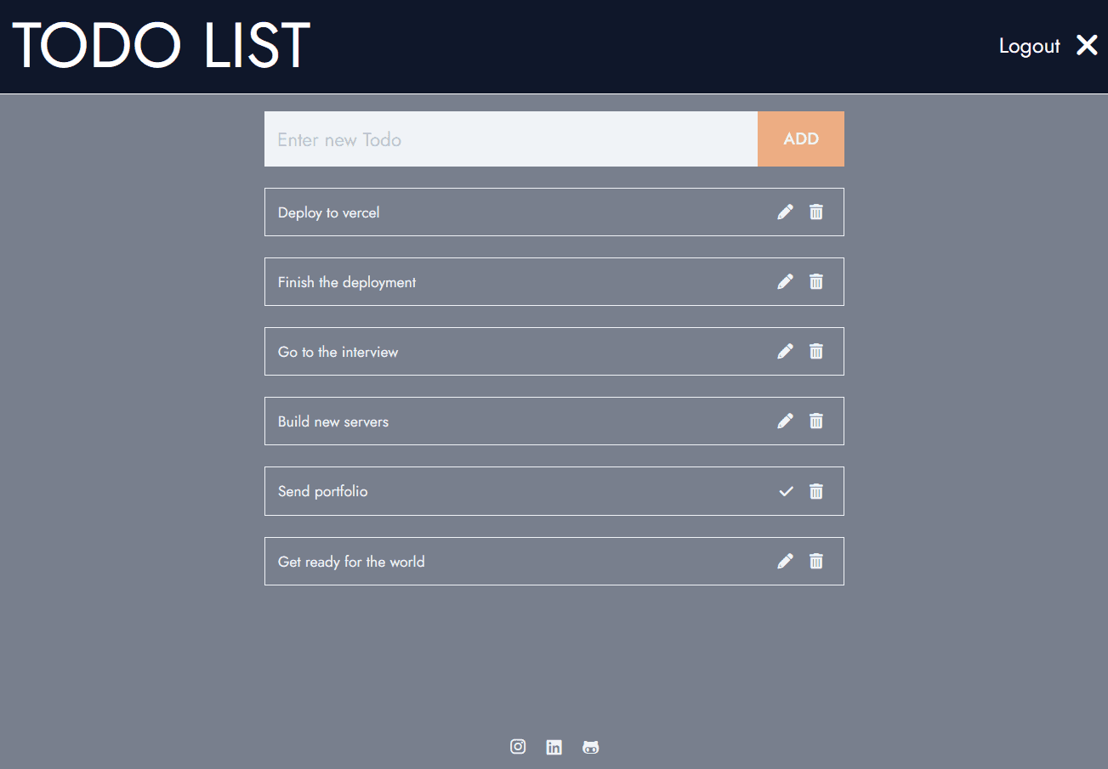
Task: Delete the 'Finish the deployment' todo
Action: pyautogui.click(x=815, y=281)
